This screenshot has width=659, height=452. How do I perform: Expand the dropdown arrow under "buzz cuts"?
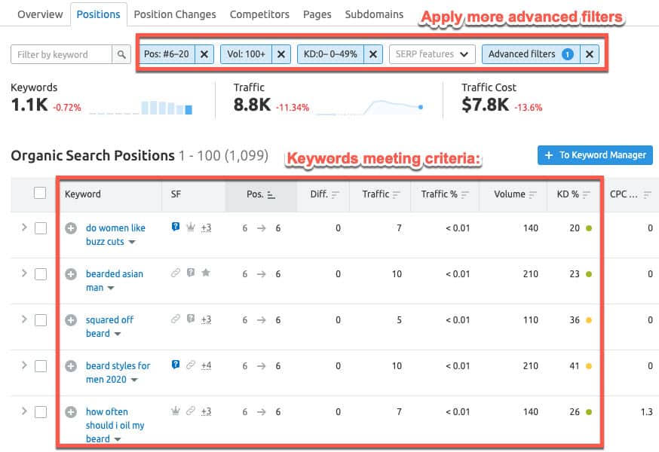pos(133,243)
